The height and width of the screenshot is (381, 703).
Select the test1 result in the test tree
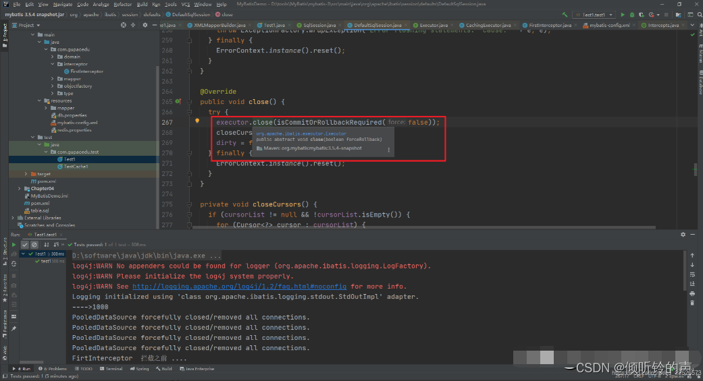pos(50,261)
